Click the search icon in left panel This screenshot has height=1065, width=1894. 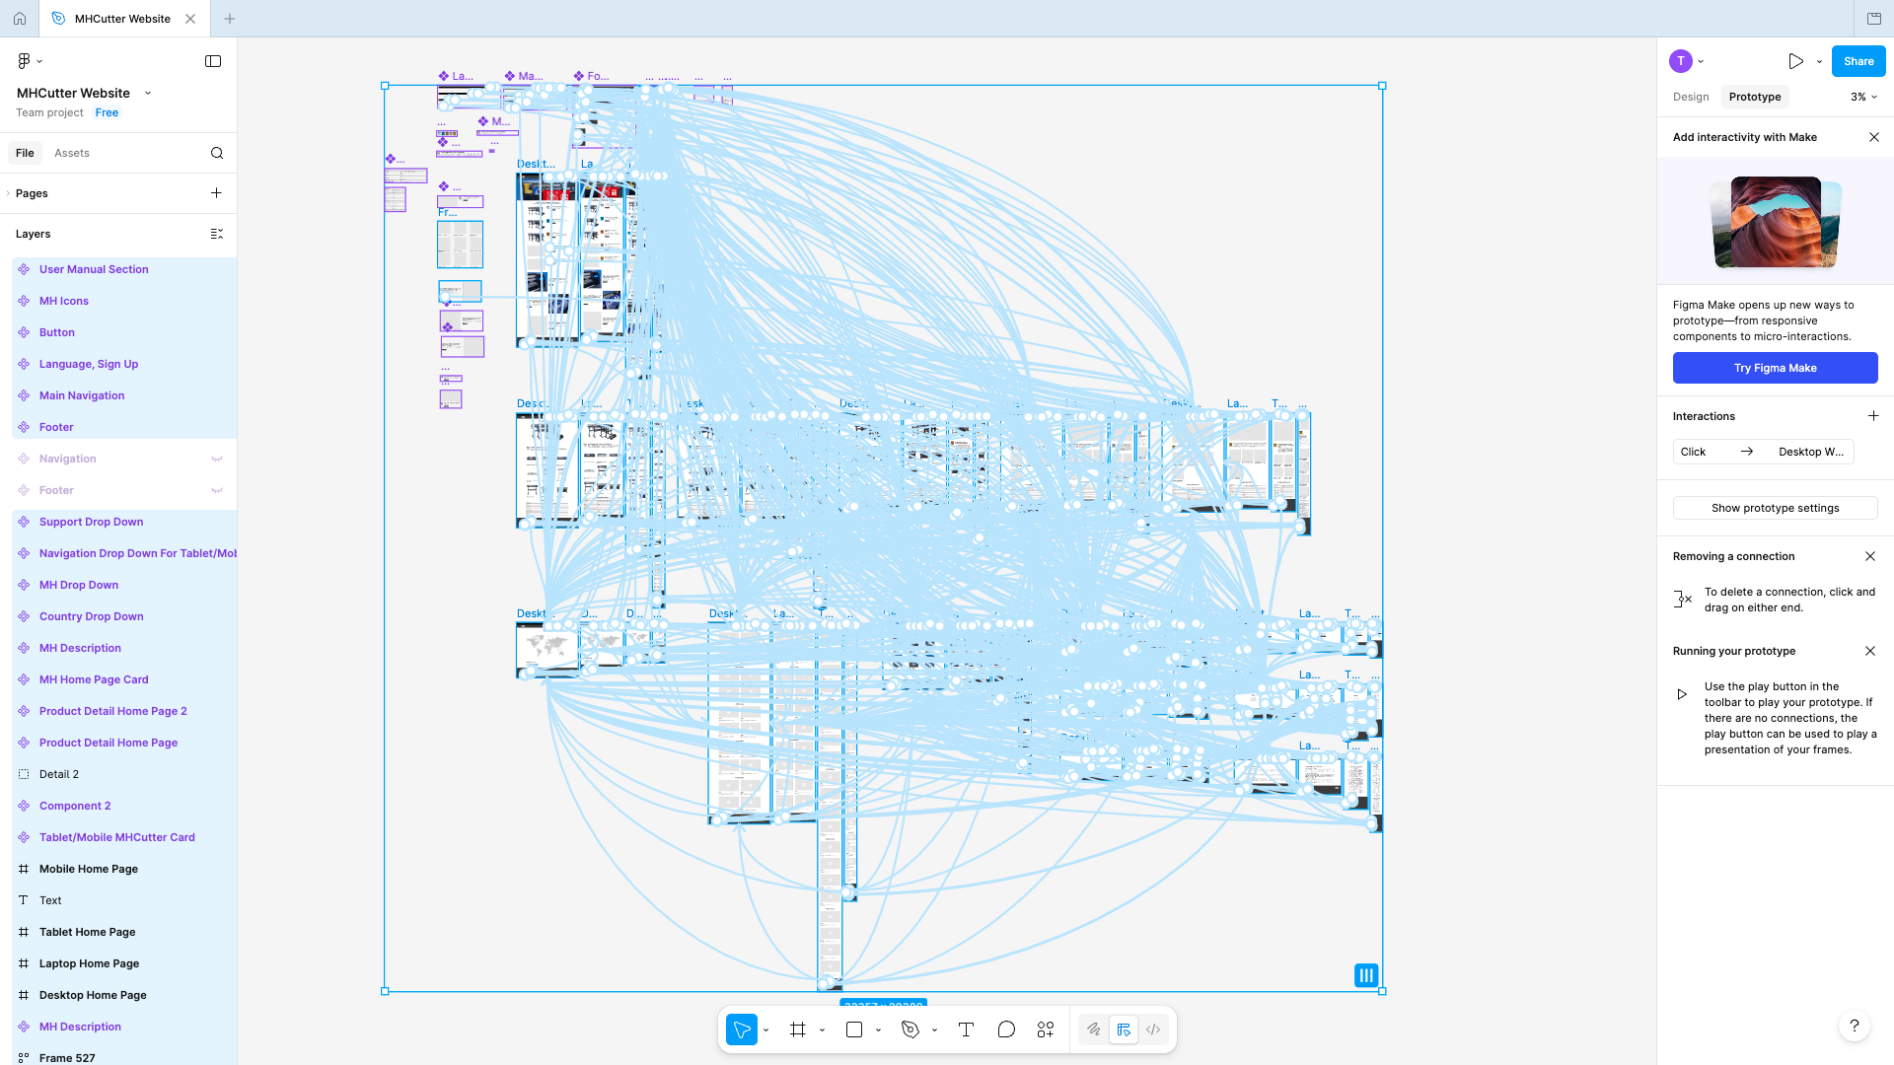pyautogui.click(x=216, y=153)
